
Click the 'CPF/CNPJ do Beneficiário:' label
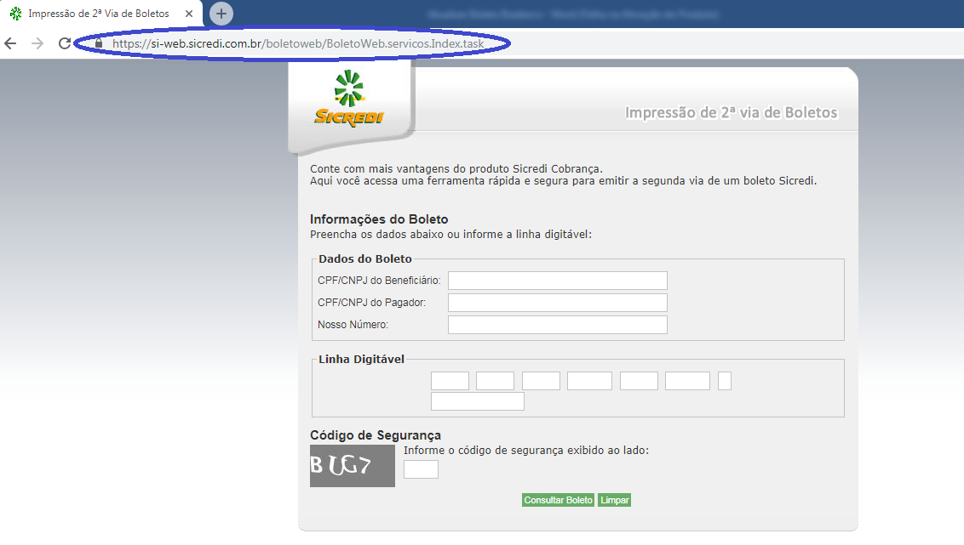pyautogui.click(x=379, y=281)
